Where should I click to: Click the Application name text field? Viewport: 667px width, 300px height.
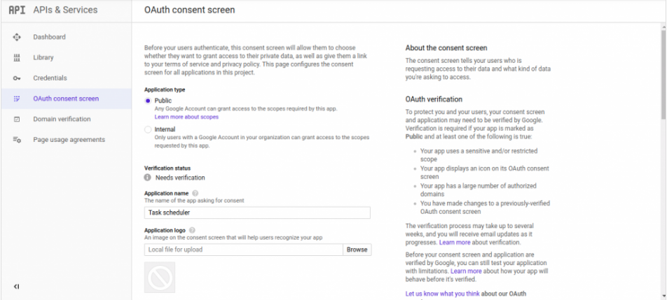point(257,213)
